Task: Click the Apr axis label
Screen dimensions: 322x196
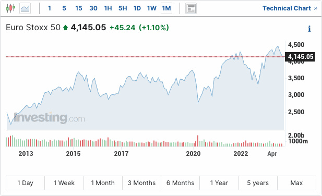Action: (x=272, y=154)
